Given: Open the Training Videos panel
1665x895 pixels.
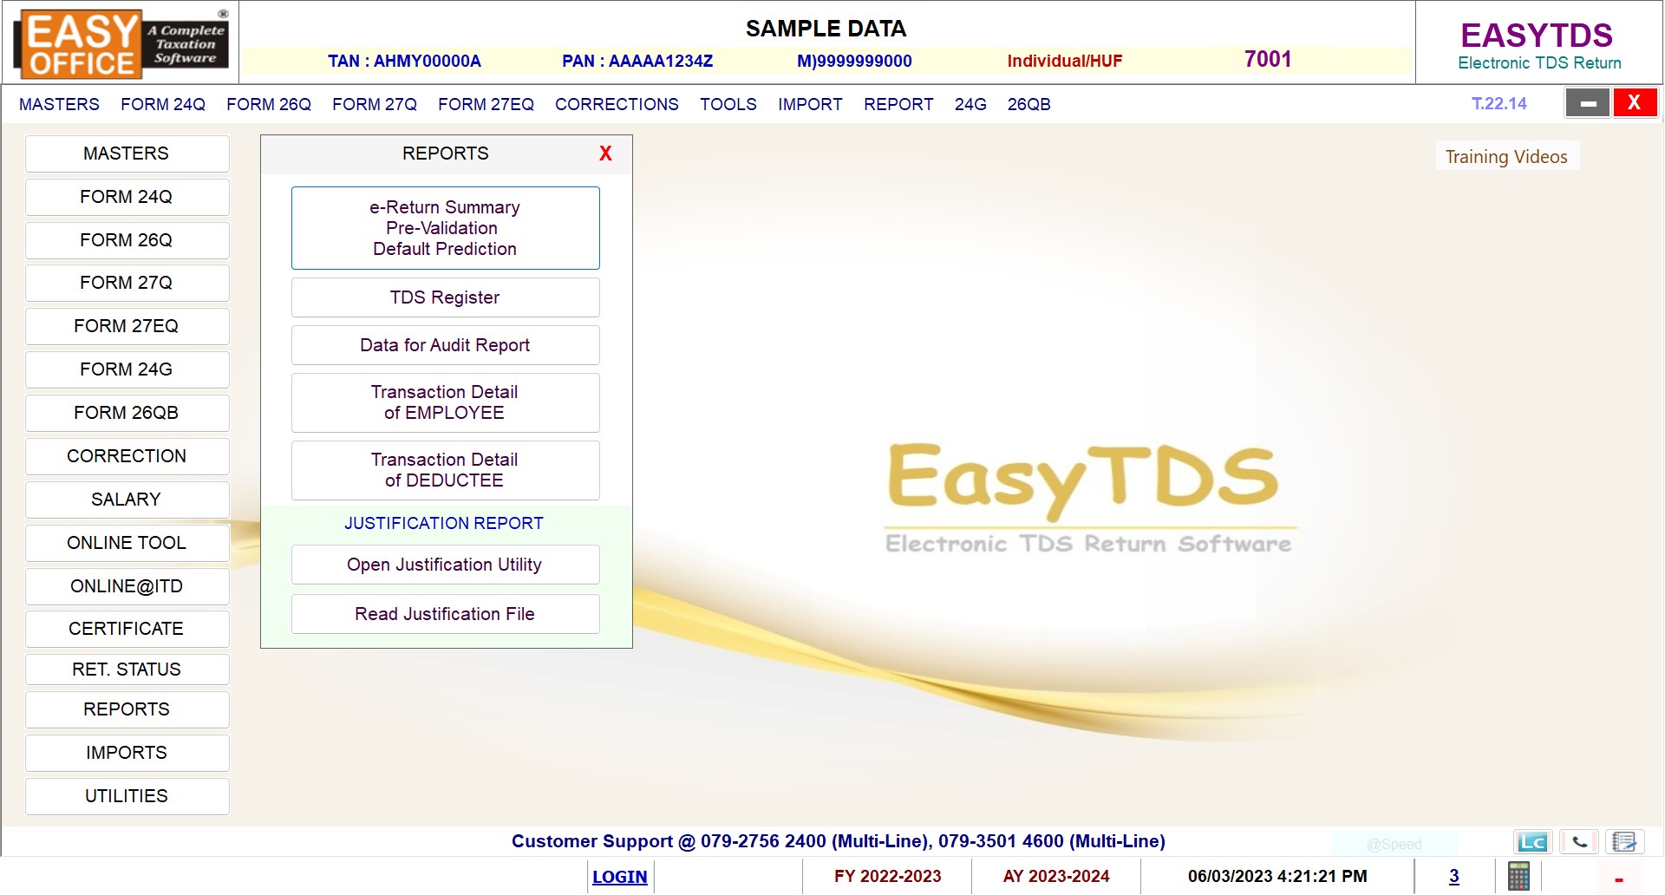Looking at the screenshot, I should (x=1506, y=156).
